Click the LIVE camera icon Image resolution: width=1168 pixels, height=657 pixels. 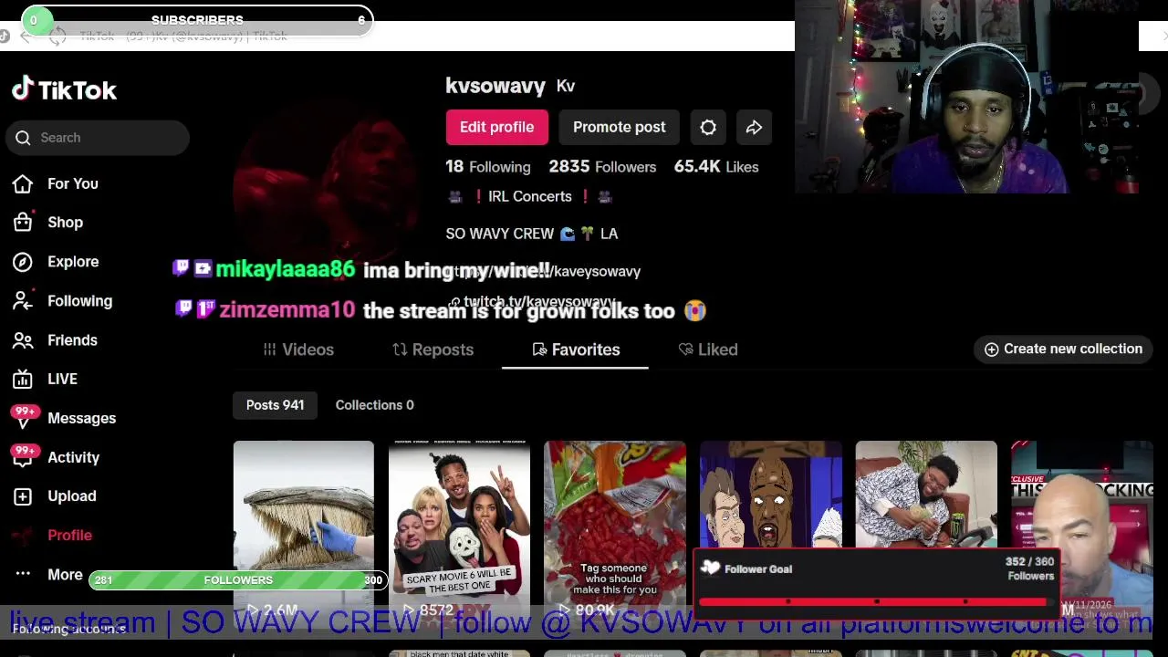tap(23, 379)
